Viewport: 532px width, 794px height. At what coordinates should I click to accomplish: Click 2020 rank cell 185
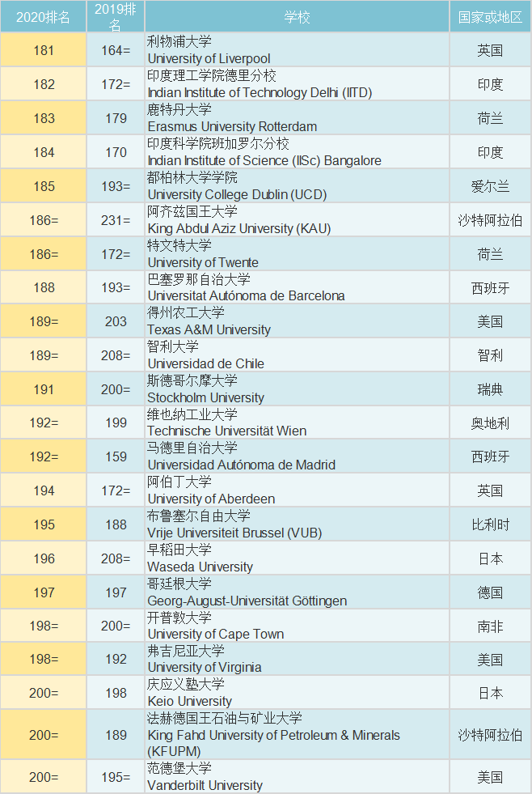pyautogui.click(x=44, y=186)
